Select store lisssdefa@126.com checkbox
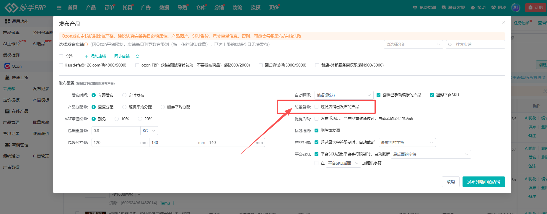 click(x=61, y=65)
